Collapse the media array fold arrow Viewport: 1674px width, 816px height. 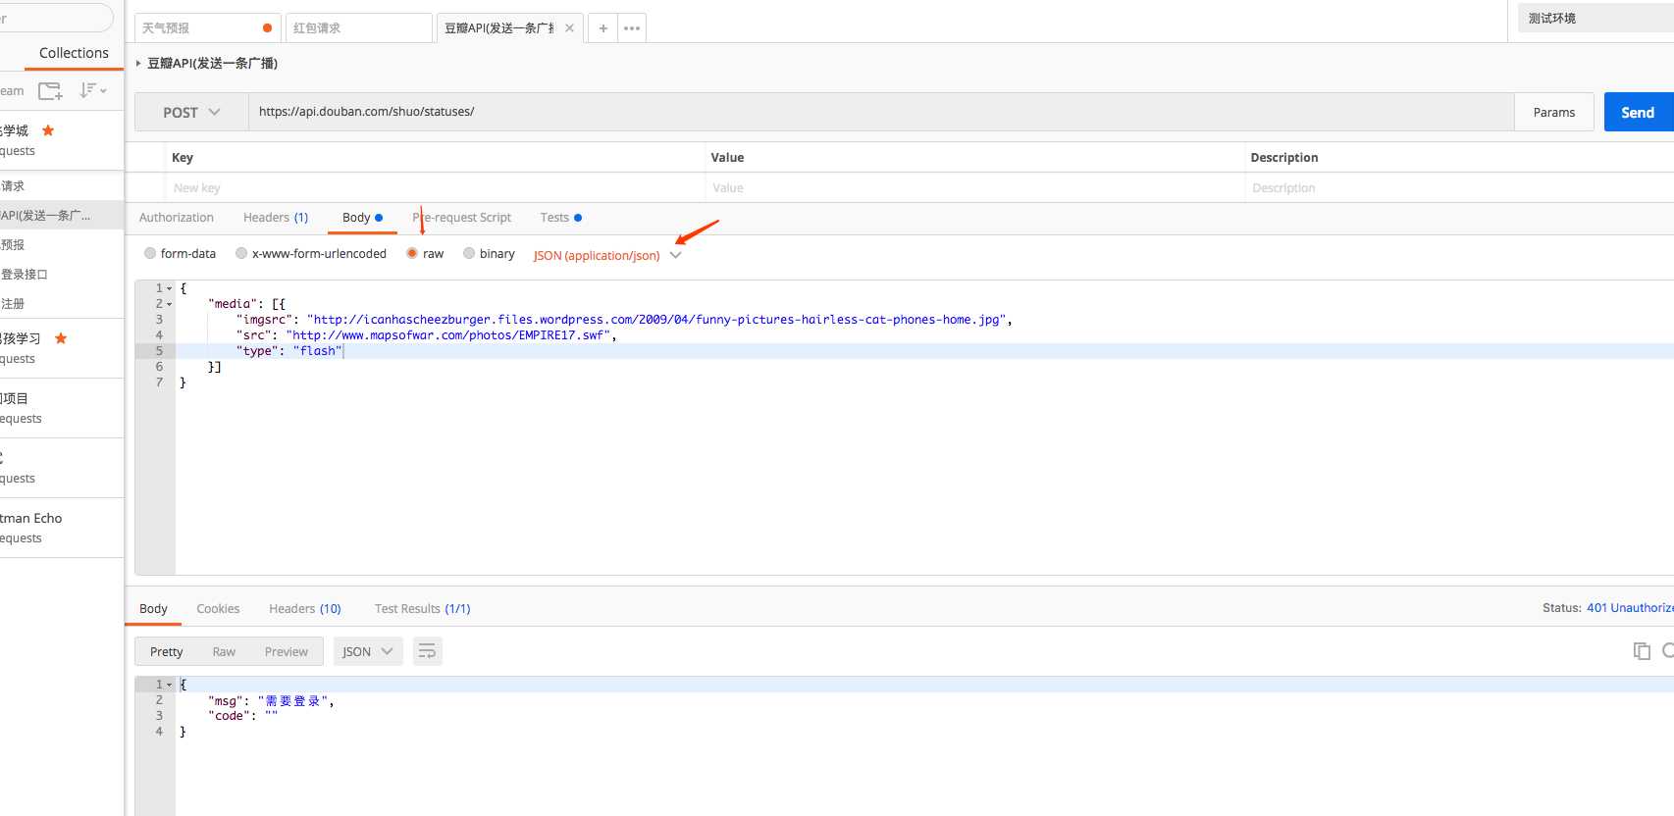point(169,304)
